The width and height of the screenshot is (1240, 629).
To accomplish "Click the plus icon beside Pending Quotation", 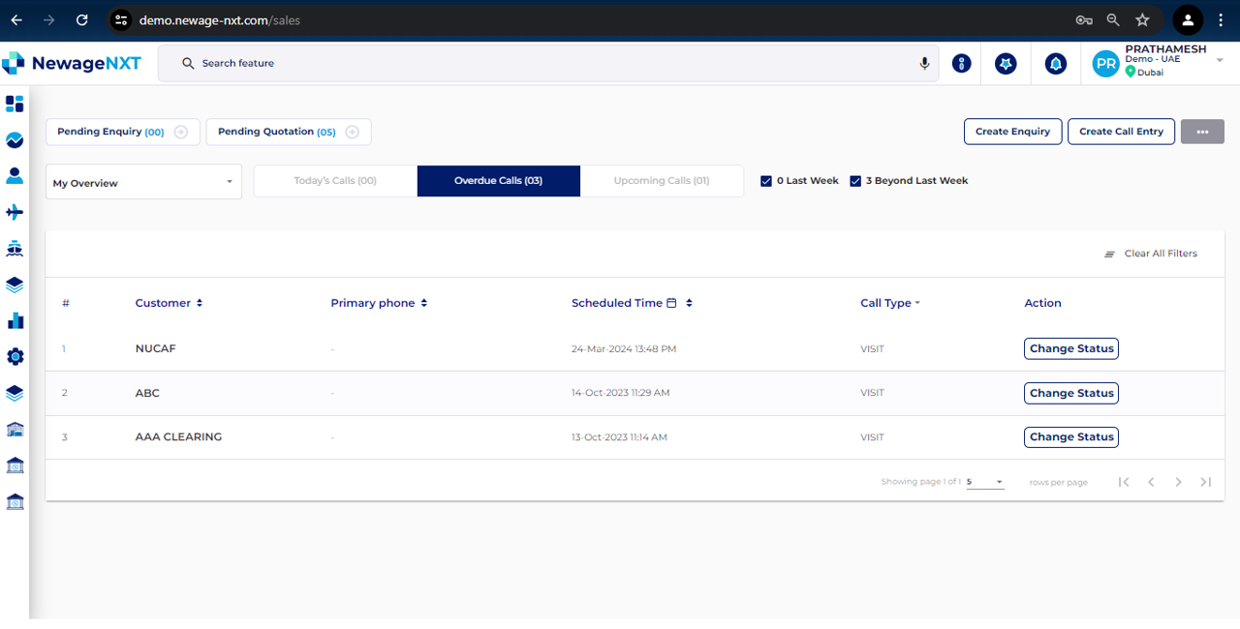I will click(353, 133).
